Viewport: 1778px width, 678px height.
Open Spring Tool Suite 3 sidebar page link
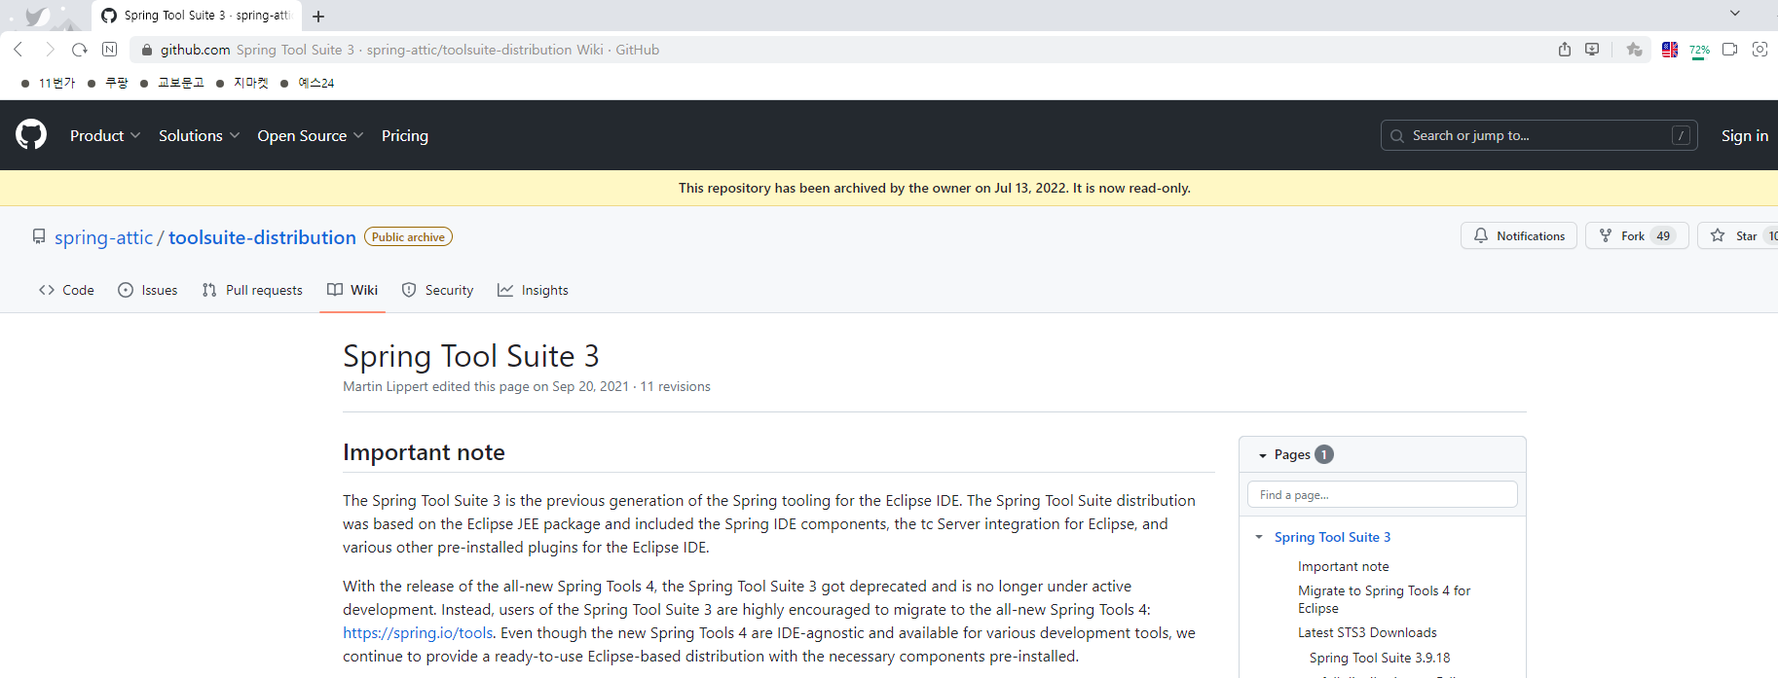[x=1332, y=537]
